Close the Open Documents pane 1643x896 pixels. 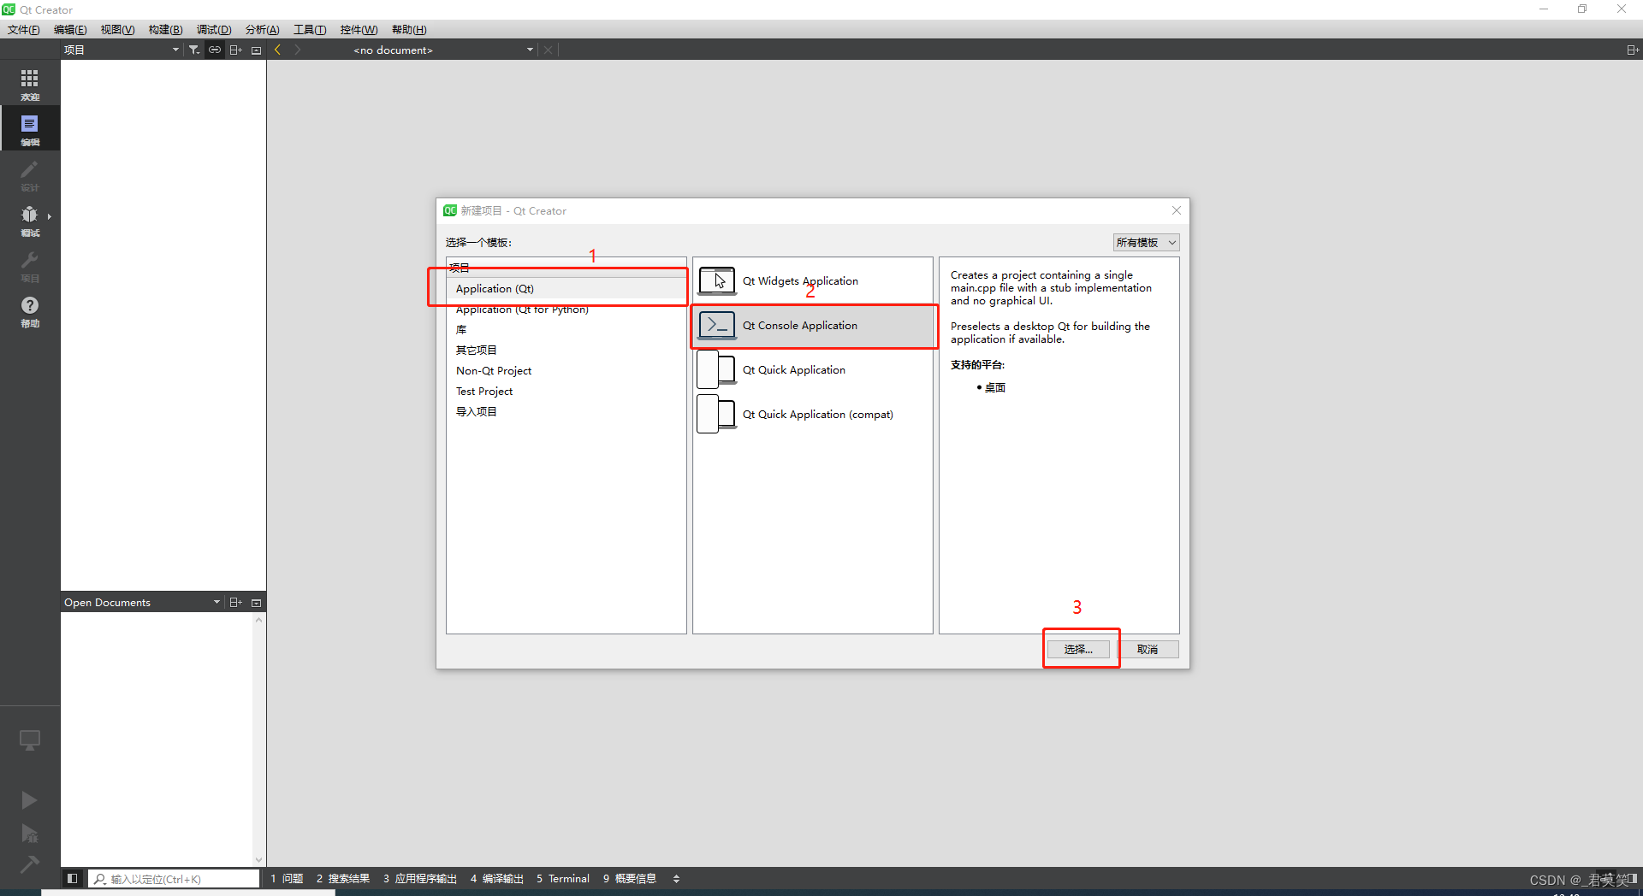[x=256, y=602]
